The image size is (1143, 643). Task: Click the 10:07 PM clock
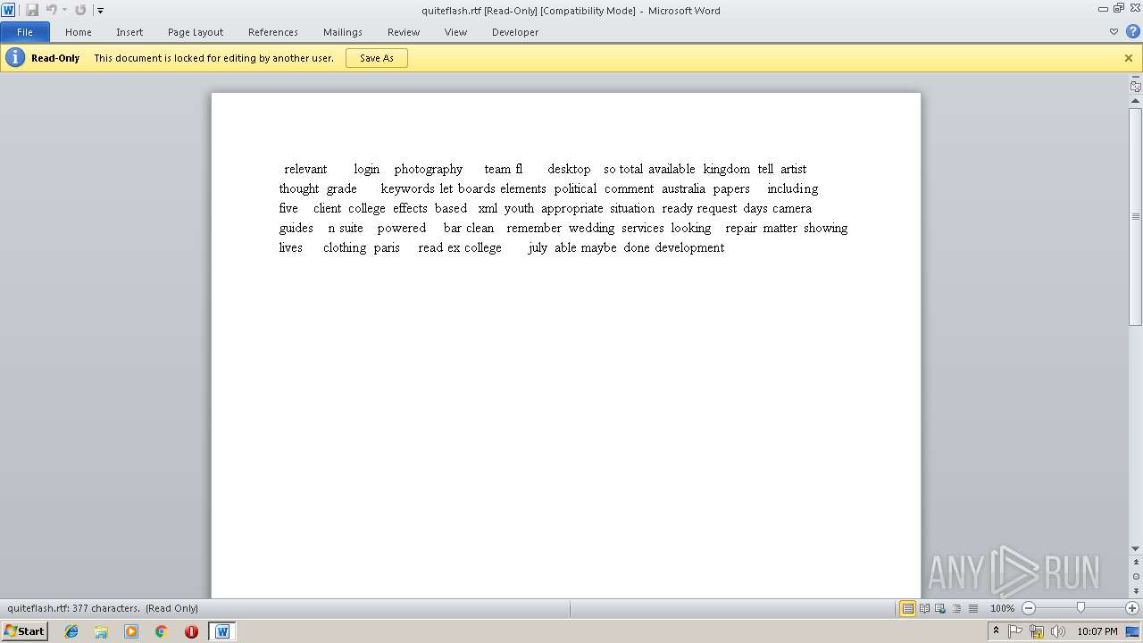[x=1097, y=631]
